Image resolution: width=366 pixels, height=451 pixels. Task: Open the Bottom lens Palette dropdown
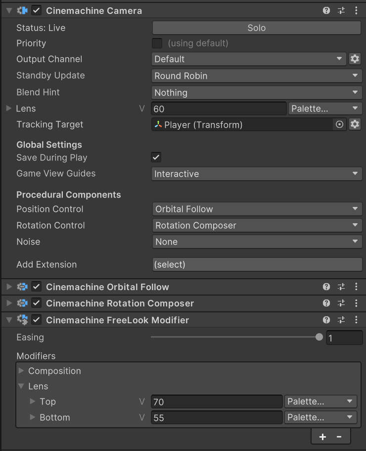(x=320, y=417)
